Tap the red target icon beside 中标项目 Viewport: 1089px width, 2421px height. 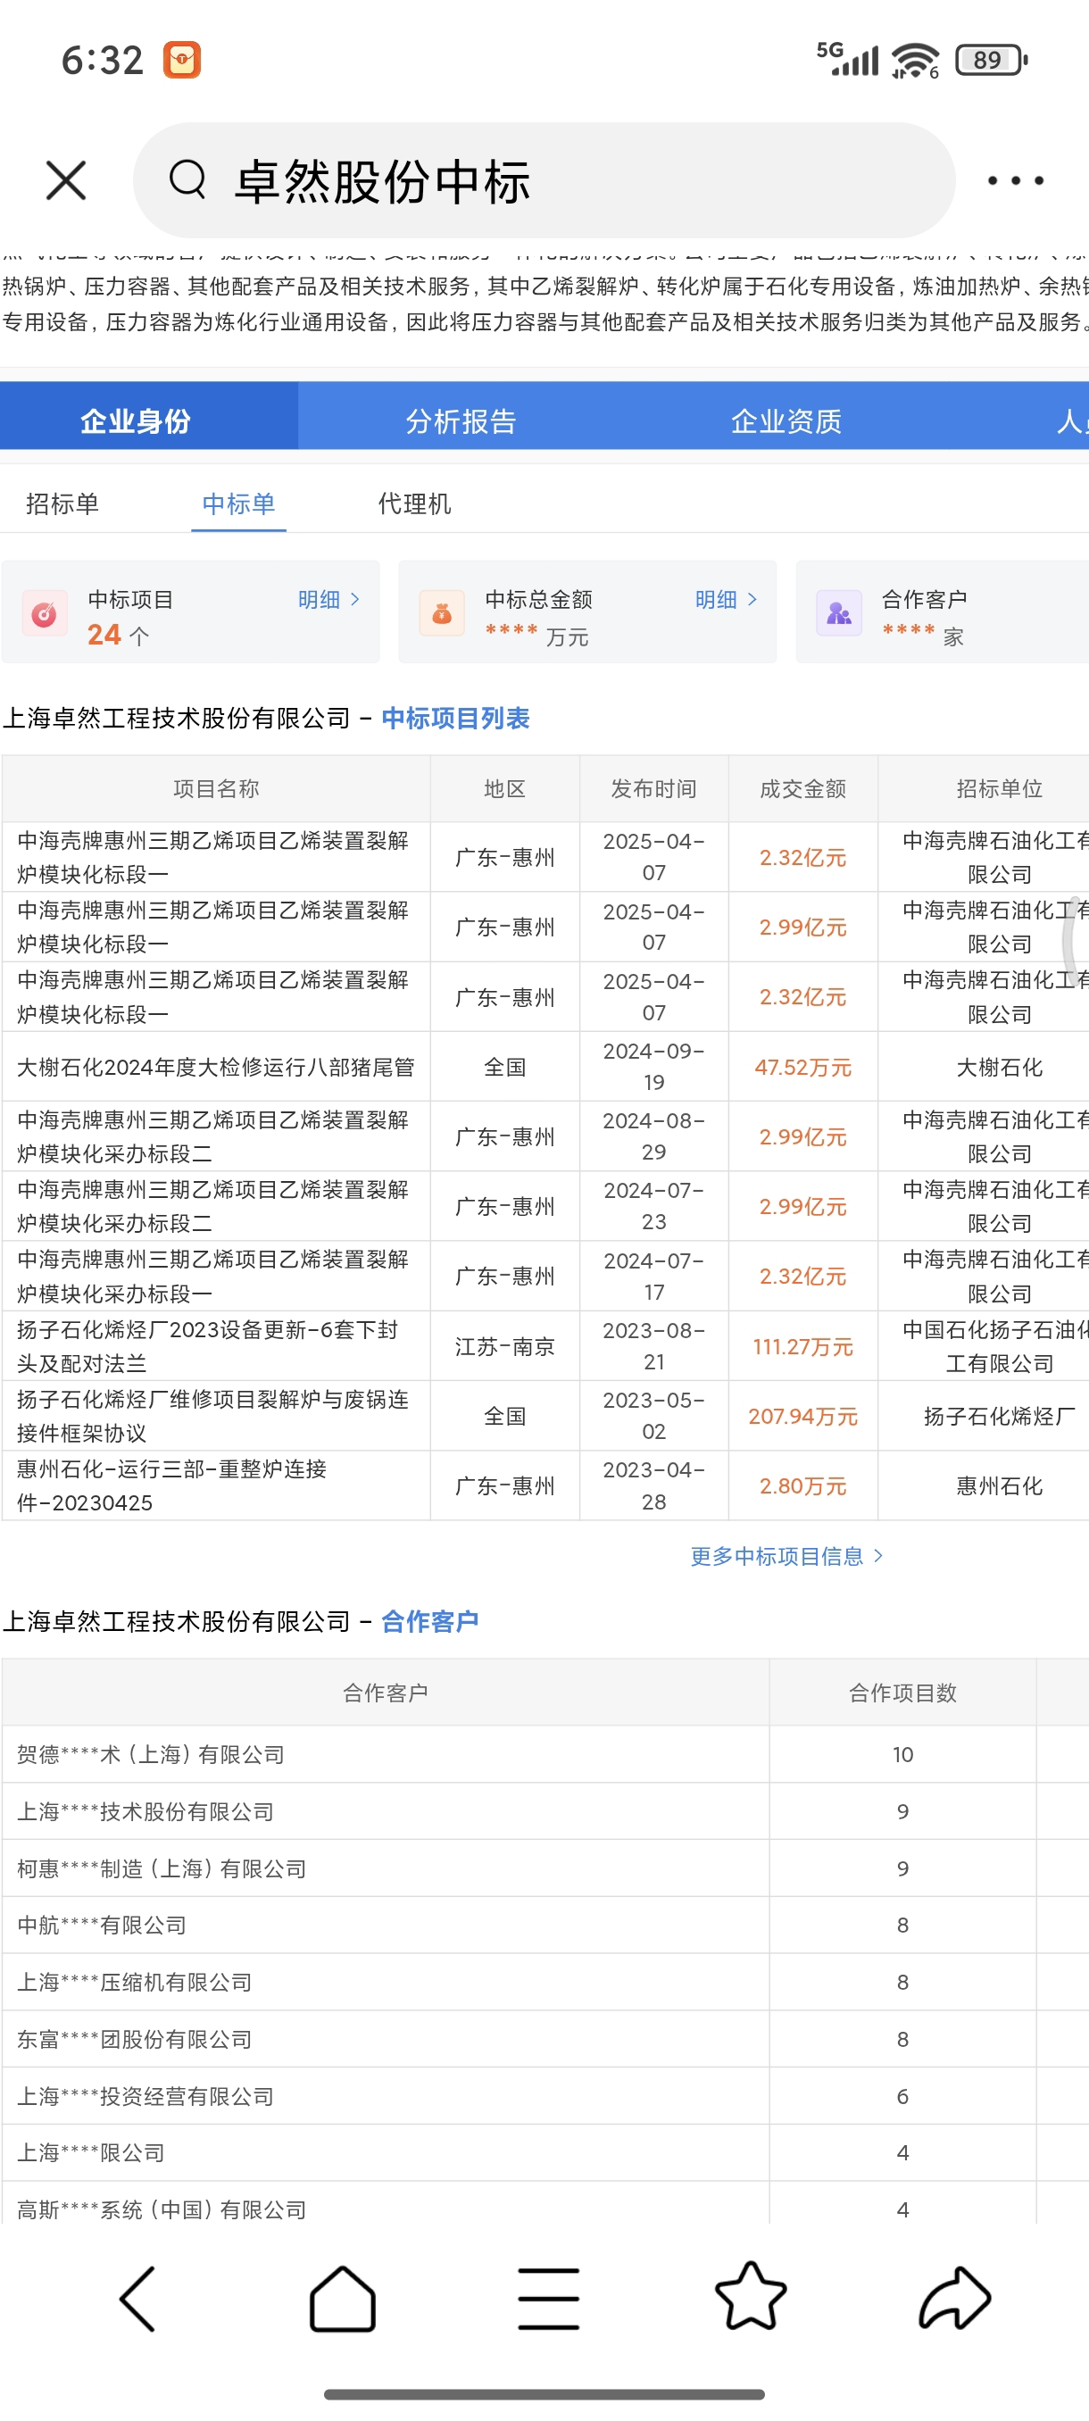(x=46, y=613)
